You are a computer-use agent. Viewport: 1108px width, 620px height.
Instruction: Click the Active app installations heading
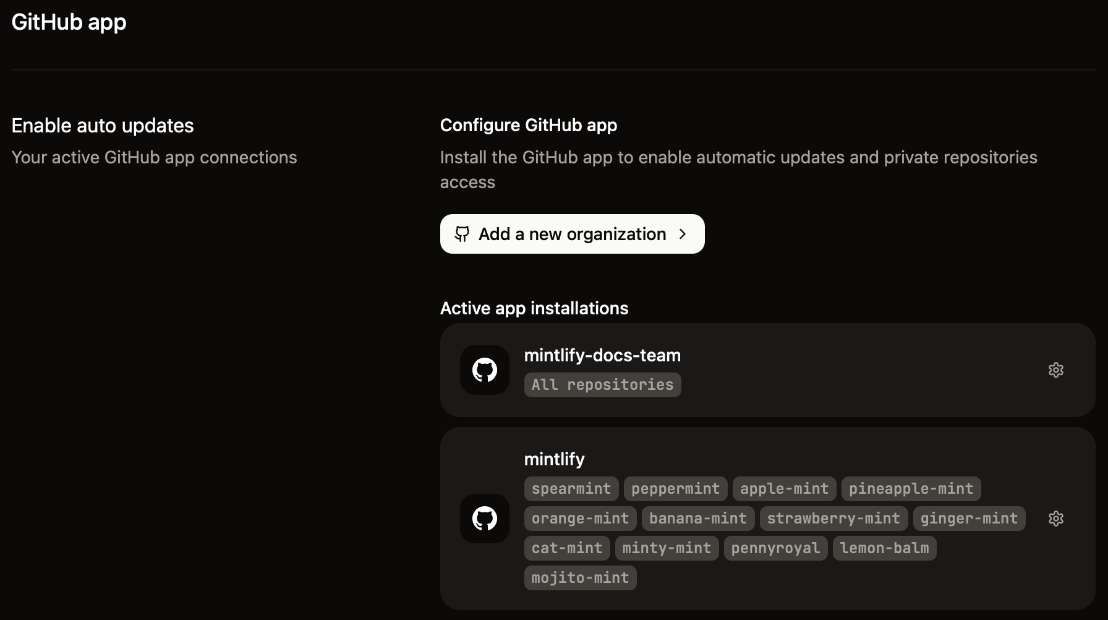(x=534, y=308)
